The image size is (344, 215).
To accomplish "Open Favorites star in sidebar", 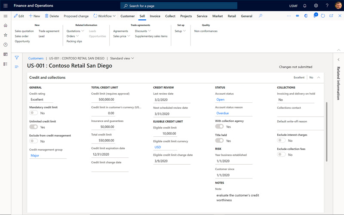I will (x=6, y=35).
